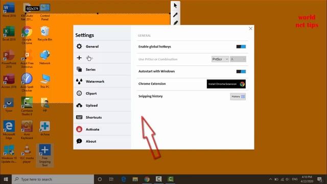Screen dimensions: 327x184
Task: Open Word 2016 desktop shortcut
Action: pyautogui.click(x=9, y=10)
